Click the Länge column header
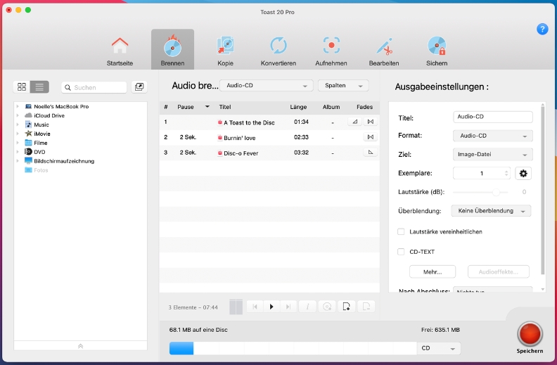 298,107
